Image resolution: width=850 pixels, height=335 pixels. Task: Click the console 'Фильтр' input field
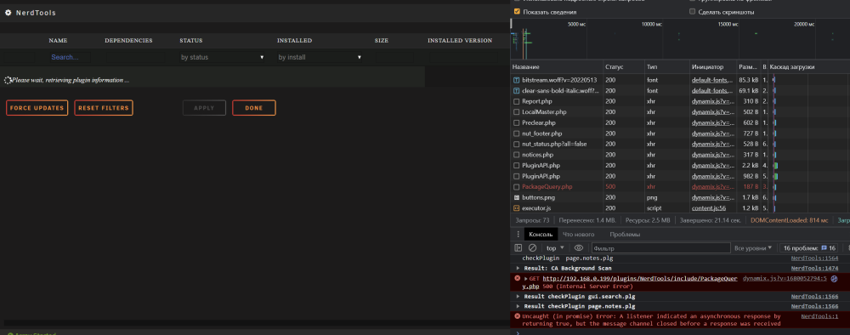click(660, 248)
